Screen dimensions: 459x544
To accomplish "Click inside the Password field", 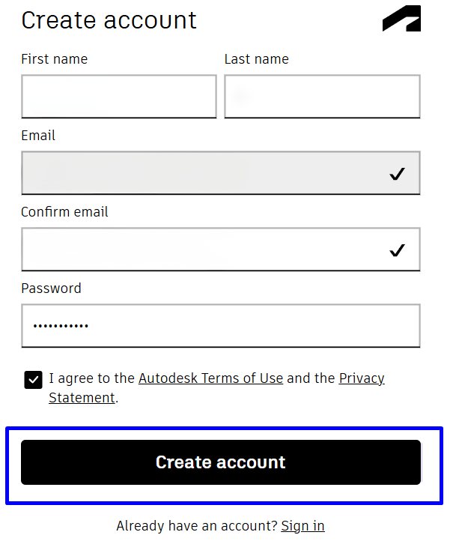I will click(x=220, y=326).
